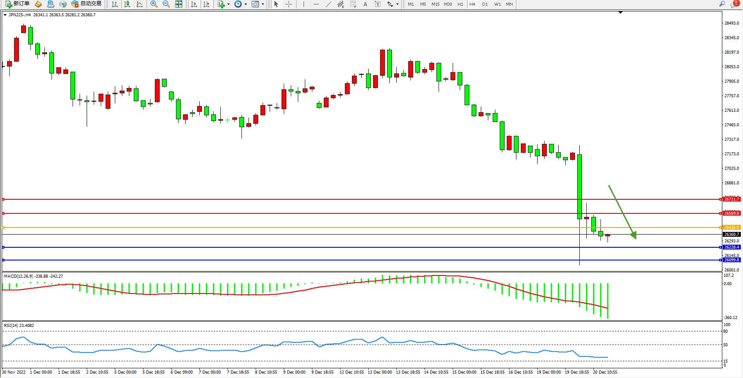Switch to the D1 timeframe
Image resolution: width=743 pixels, height=378 pixels.
point(485,4)
